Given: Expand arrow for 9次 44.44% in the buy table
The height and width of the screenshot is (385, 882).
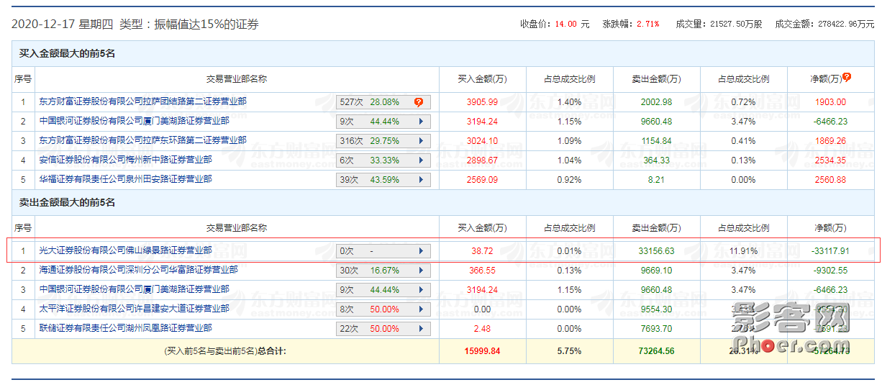Looking at the screenshot, I should pyautogui.click(x=420, y=122).
